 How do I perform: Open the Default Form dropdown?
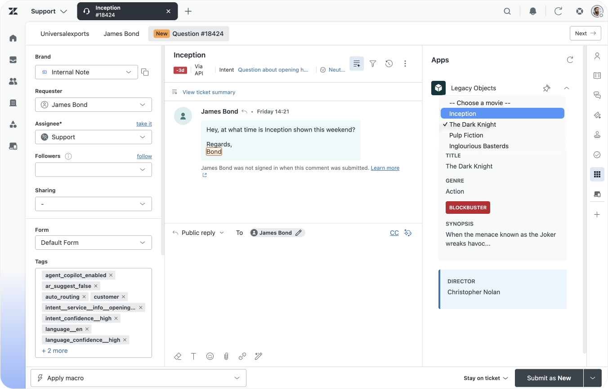(94, 243)
